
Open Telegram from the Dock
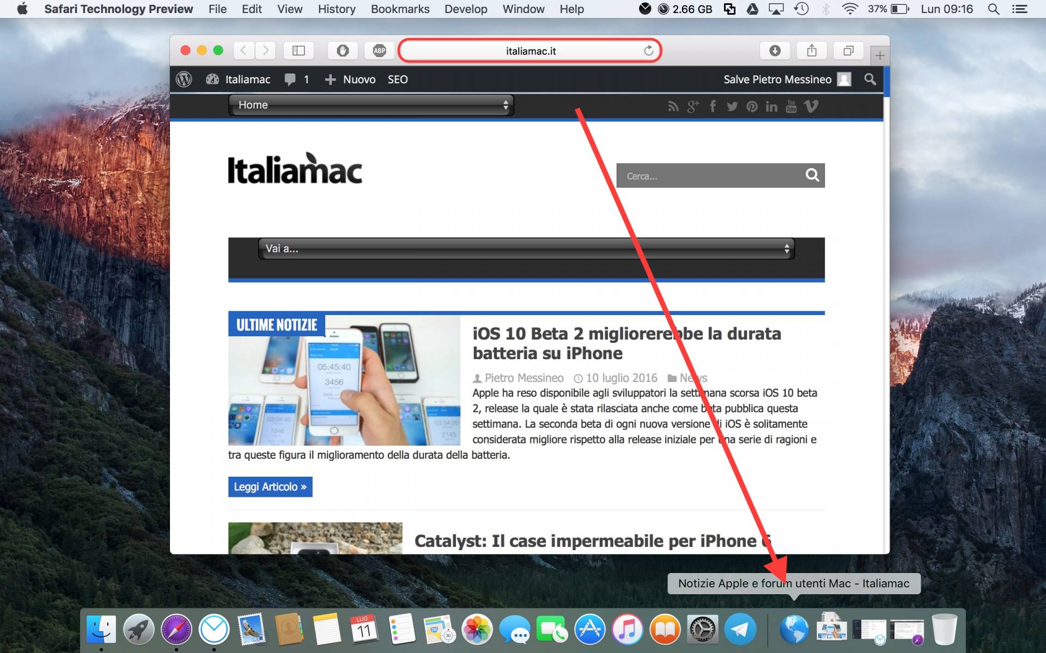(740, 630)
